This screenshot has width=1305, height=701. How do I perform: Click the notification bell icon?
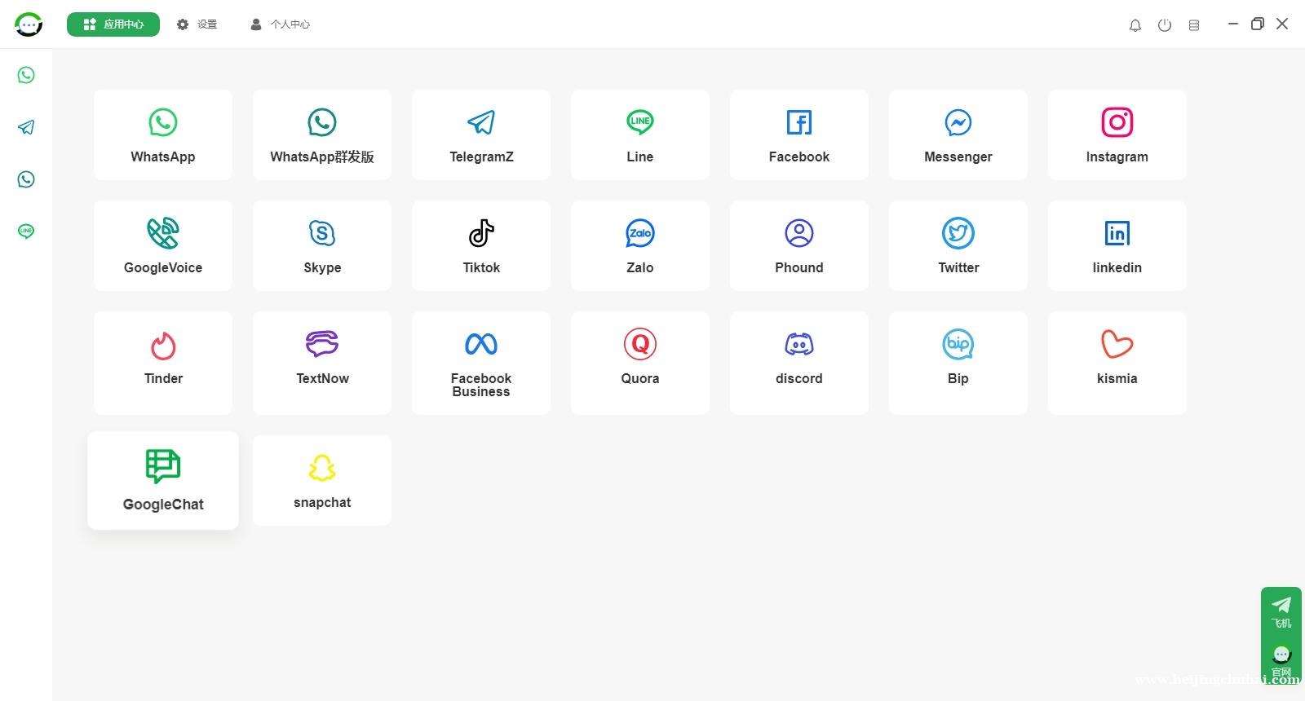point(1135,25)
